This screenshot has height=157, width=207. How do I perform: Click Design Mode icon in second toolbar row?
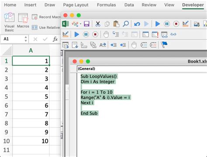(x=66, y=34)
